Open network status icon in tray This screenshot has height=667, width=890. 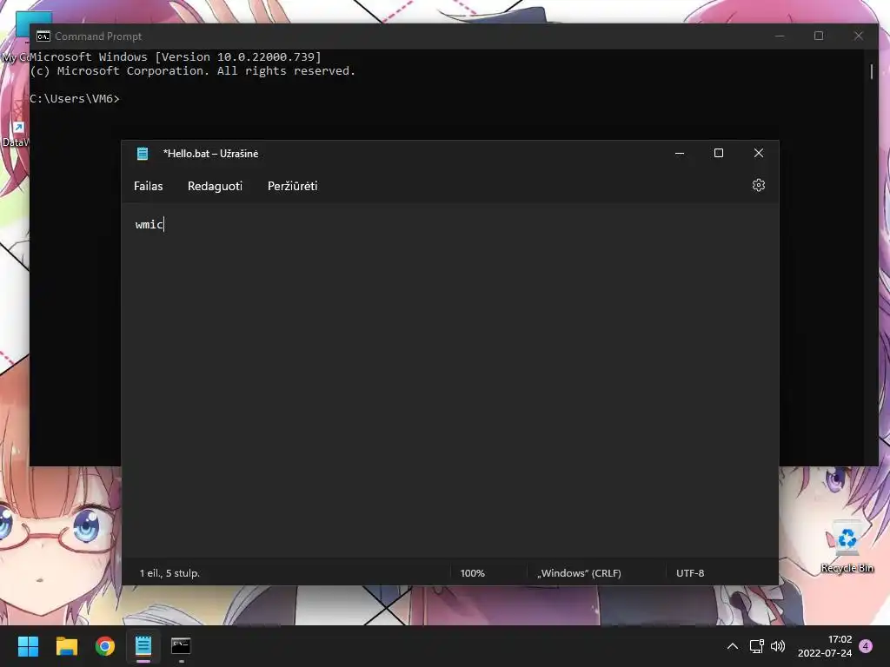[757, 646]
